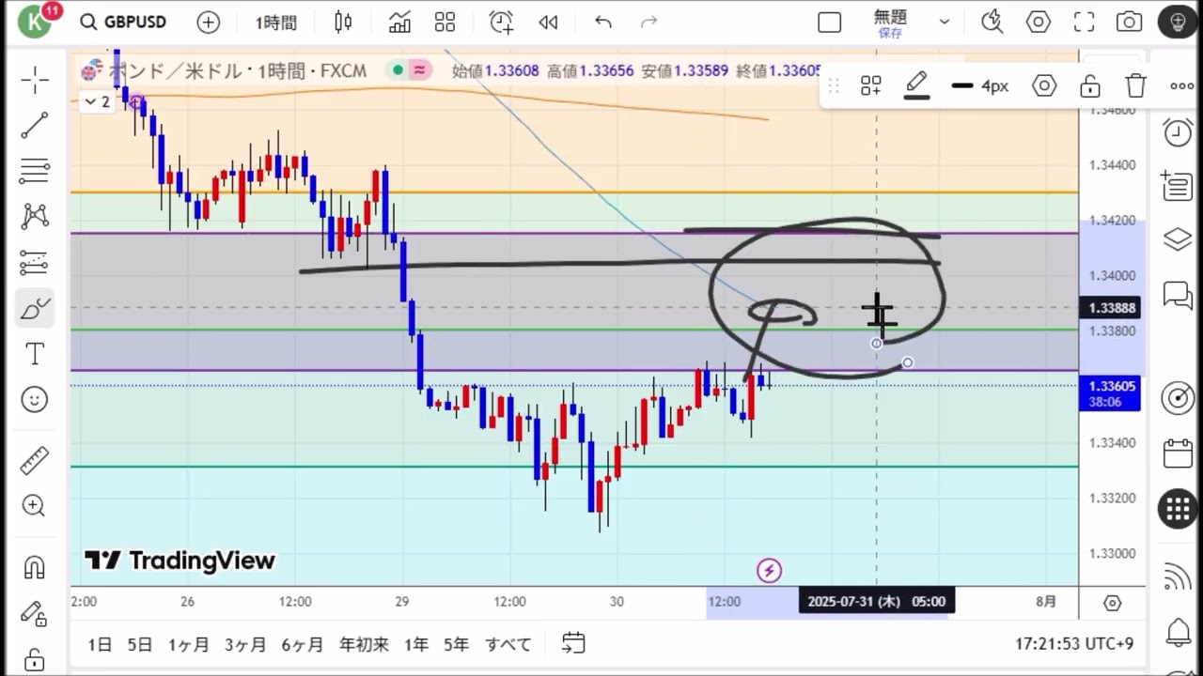Switch to the 1時間 interval menu
This screenshot has width=1203, height=676.
[275, 23]
